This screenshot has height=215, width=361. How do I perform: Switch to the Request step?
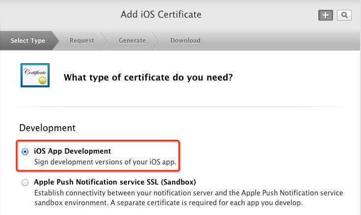point(81,40)
